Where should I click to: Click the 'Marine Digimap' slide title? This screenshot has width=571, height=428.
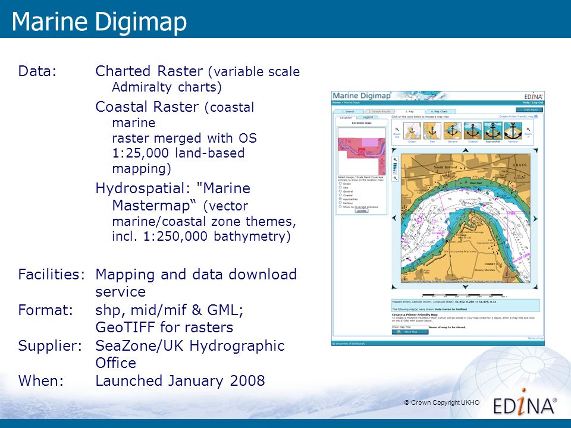(x=99, y=22)
